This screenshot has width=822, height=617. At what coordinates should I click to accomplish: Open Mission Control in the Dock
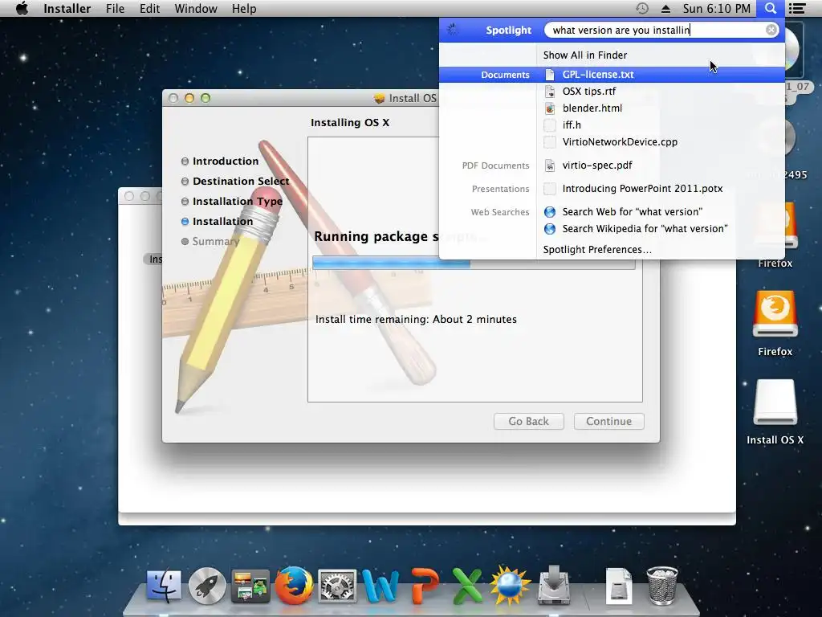point(250,586)
